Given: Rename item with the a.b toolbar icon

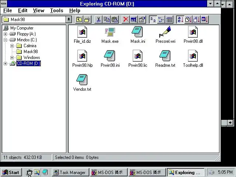Looking at the screenshot, I should [x=133, y=20].
